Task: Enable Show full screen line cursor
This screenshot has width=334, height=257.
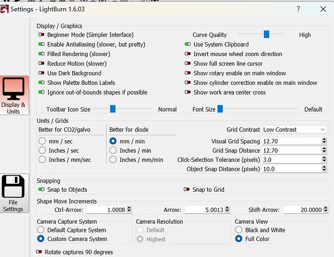Action: point(188,63)
